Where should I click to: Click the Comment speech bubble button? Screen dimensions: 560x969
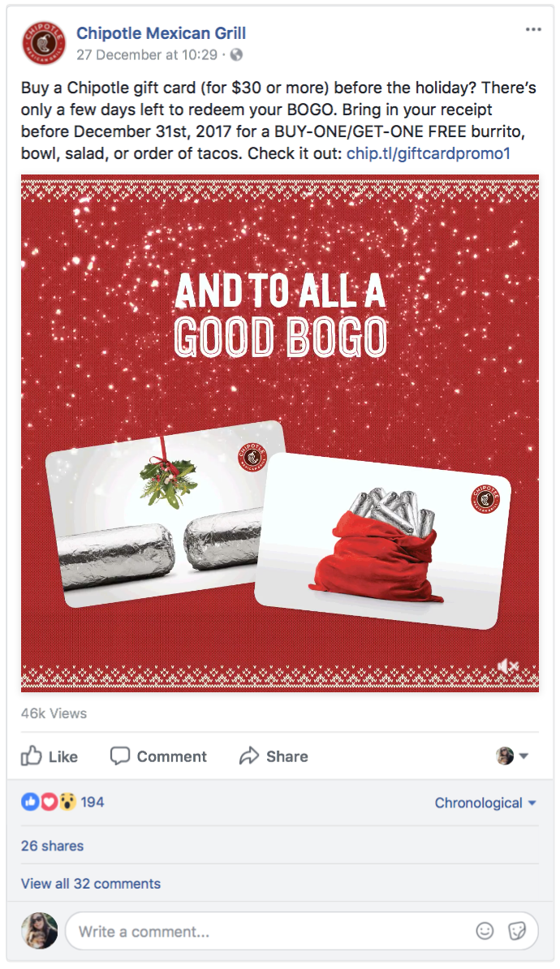click(x=158, y=756)
